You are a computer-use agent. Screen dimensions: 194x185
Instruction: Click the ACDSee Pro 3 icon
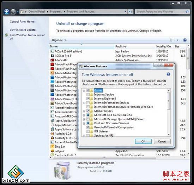(52, 55)
